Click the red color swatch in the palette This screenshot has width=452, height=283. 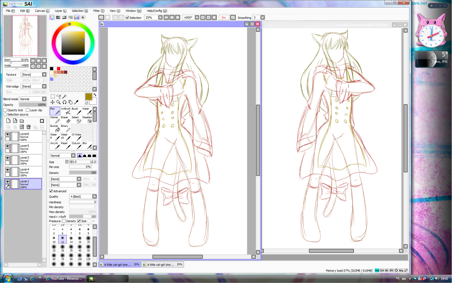[x=58, y=69]
